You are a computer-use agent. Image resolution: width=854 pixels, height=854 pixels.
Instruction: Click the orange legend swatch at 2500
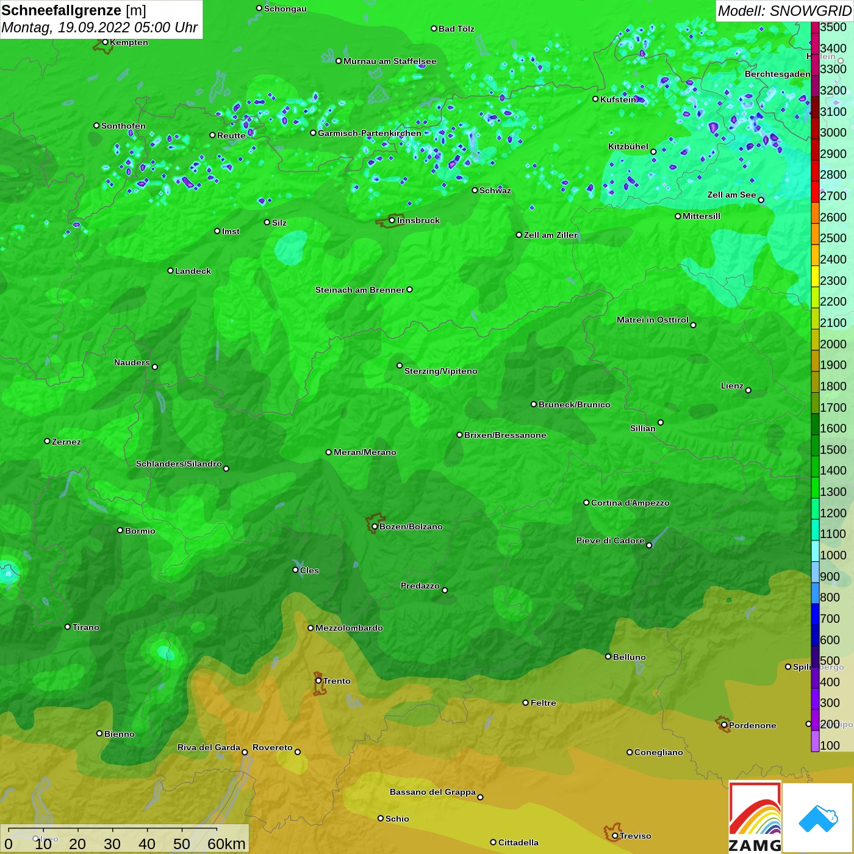click(x=815, y=234)
